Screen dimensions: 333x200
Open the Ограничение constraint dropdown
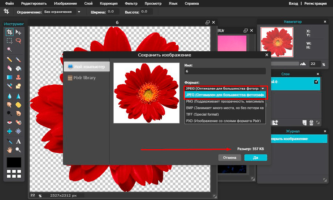(63, 12)
